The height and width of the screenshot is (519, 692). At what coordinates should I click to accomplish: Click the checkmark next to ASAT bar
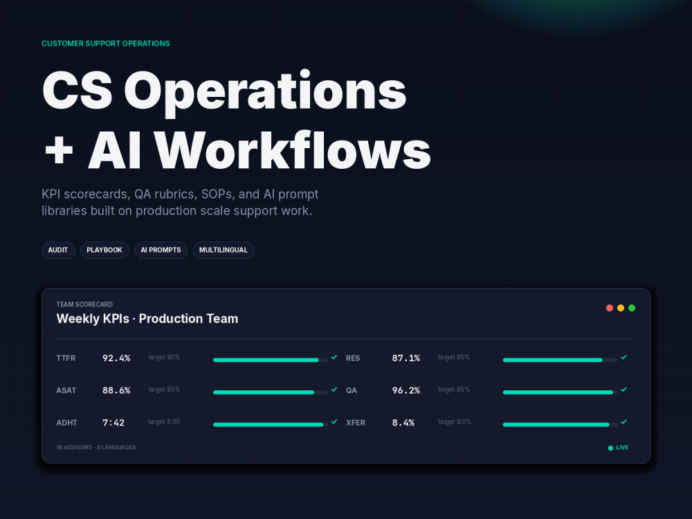pyautogui.click(x=334, y=390)
